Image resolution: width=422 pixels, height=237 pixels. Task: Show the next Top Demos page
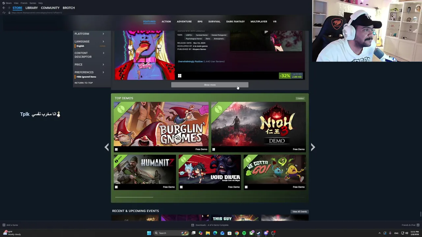313,147
